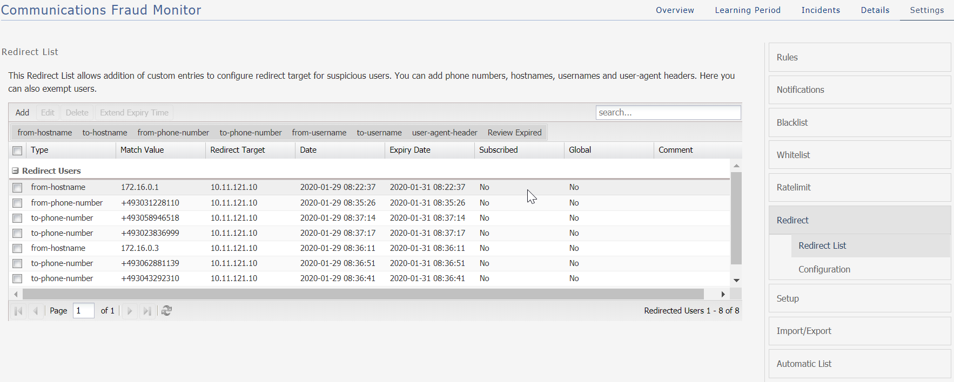The height and width of the screenshot is (382, 954).
Task: Refresh the redirect list
Action: pos(167,311)
